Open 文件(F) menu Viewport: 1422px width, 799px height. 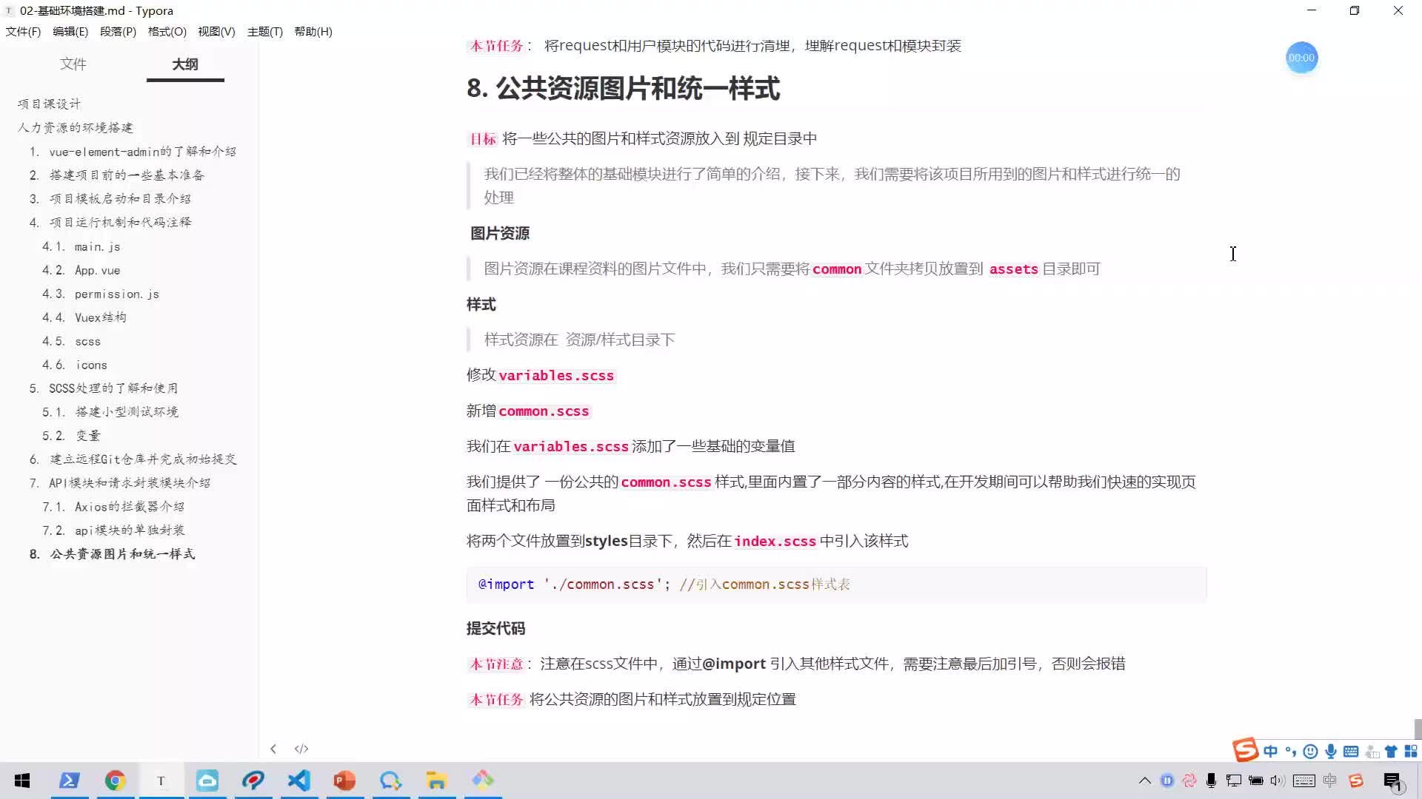pyautogui.click(x=23, y=31)
